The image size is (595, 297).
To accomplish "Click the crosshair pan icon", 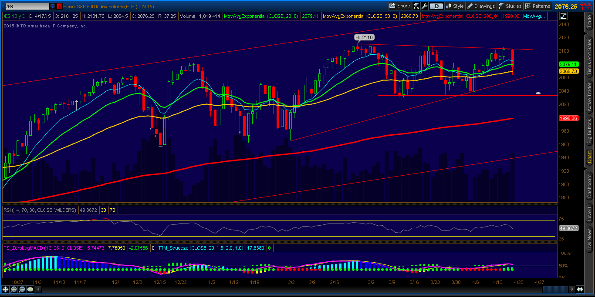I will (5, 289).
